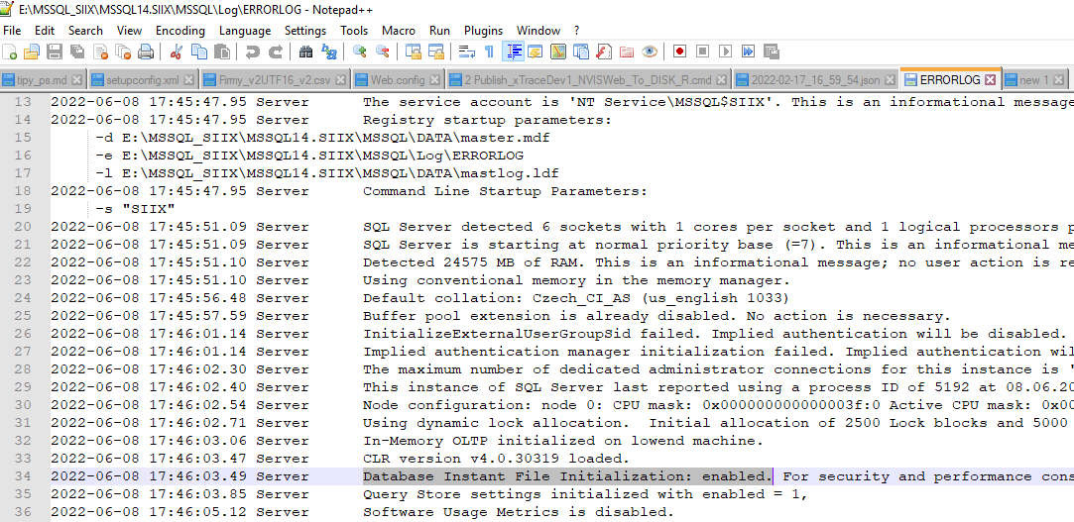
Task: Click the Close document toolbar icon
Action: point(101,52)
